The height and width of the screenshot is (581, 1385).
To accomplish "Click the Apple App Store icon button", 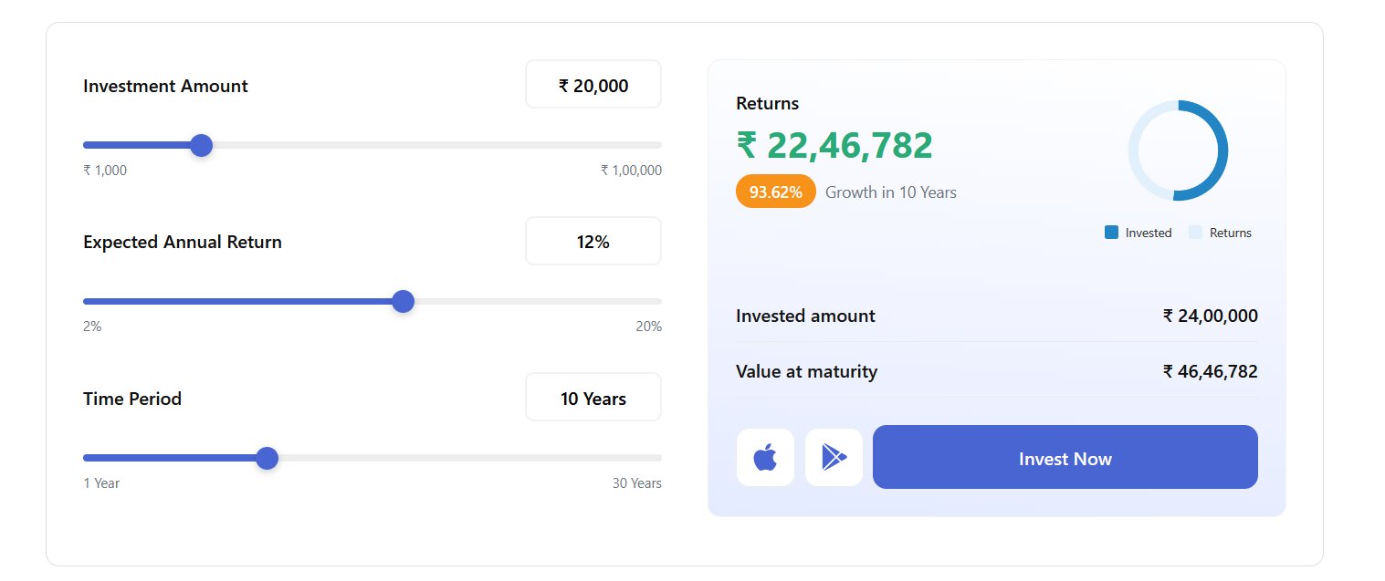I will pos(765,457).
